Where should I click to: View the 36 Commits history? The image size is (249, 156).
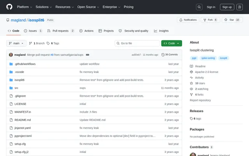170,55
